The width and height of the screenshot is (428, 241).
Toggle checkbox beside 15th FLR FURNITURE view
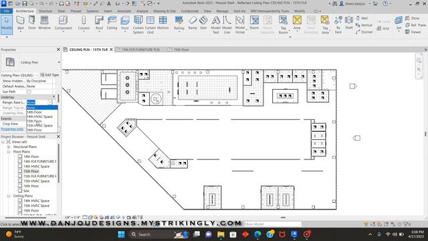(20, 176)
